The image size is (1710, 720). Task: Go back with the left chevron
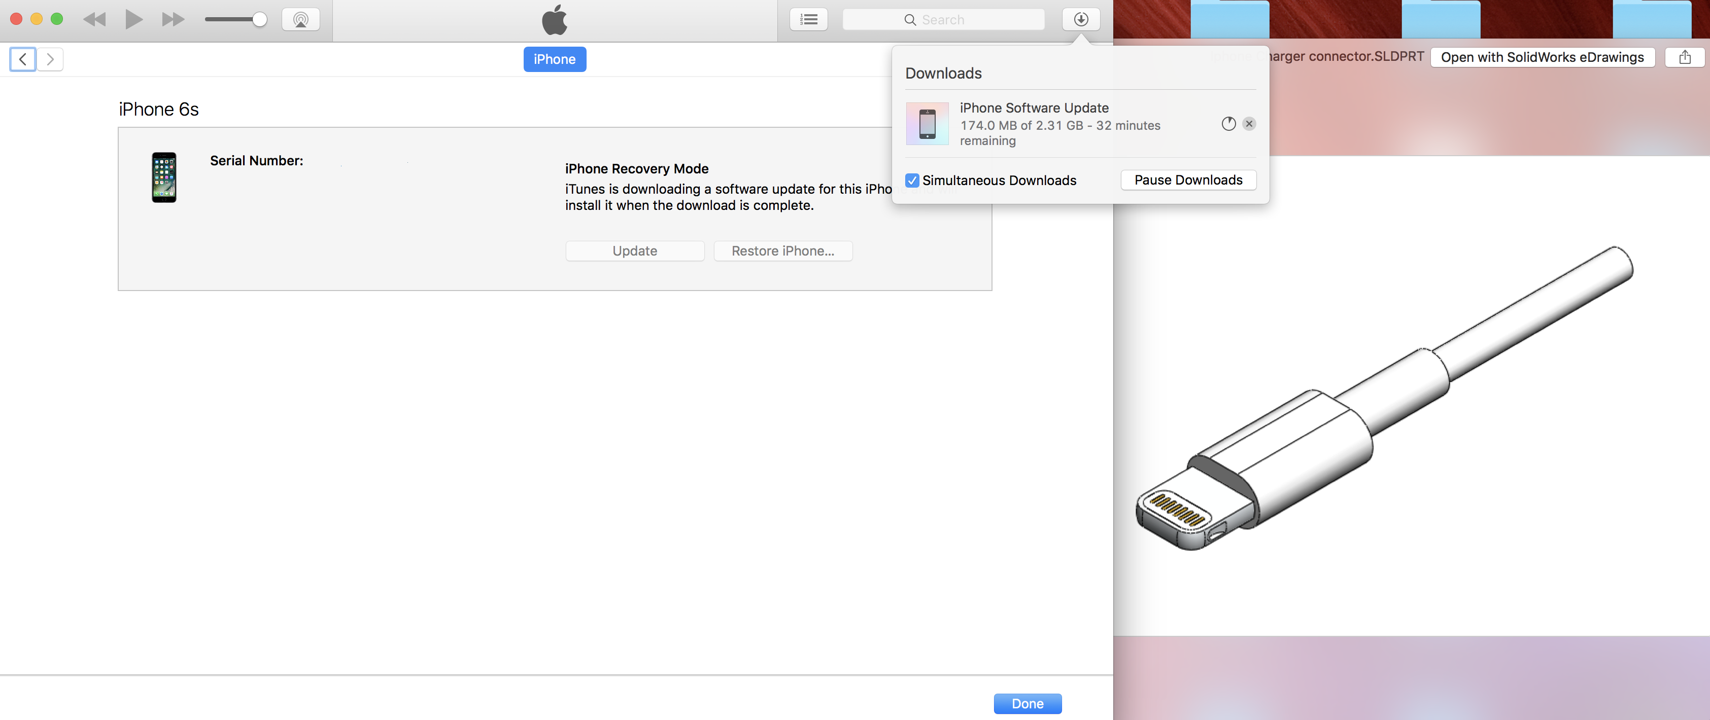point(23,59)
